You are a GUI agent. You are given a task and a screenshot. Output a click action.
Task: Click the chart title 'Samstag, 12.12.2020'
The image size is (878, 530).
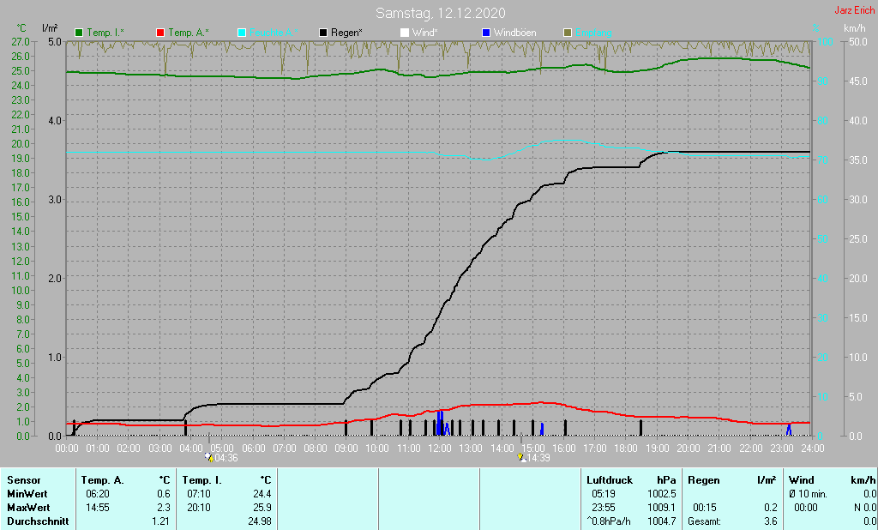[x=440, y=13]
